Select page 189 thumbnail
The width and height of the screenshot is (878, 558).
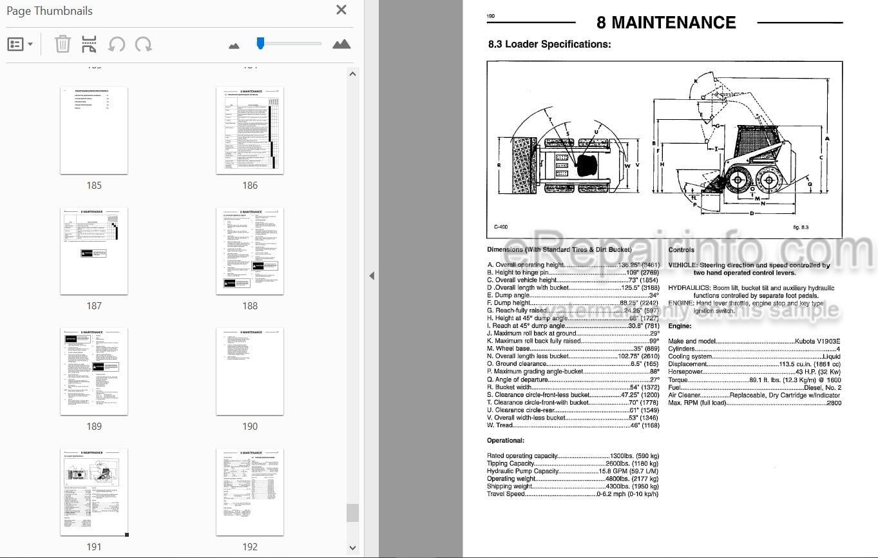[94, 372]
